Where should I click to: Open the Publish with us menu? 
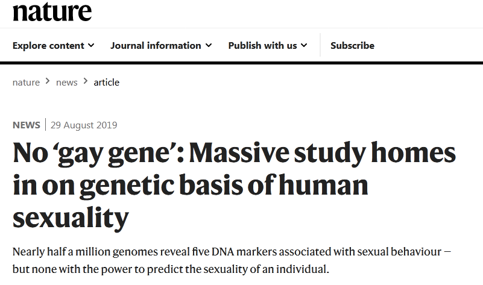point(262,45)
